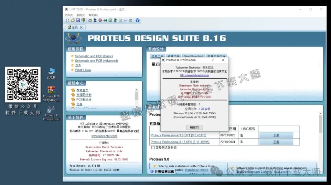Click the Free Memory: 14,574 MB text
This screenshot has height=185, width=331.
pos(85,166)
